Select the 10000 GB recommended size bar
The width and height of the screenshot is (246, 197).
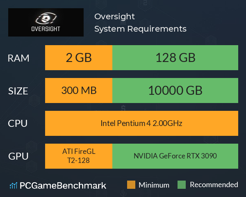click(175, 90)
